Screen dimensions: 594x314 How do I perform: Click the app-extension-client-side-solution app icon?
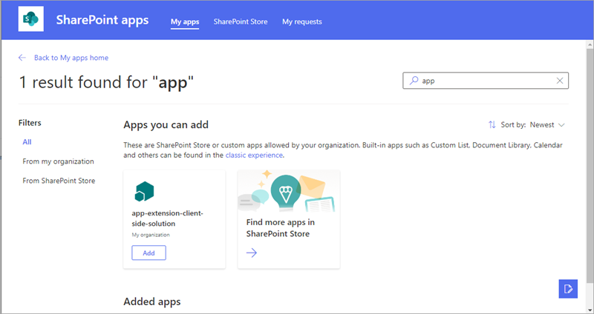click(x=144, y=191)
